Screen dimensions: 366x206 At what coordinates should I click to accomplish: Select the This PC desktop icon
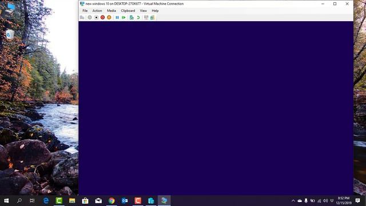click(x=10, y=10)
